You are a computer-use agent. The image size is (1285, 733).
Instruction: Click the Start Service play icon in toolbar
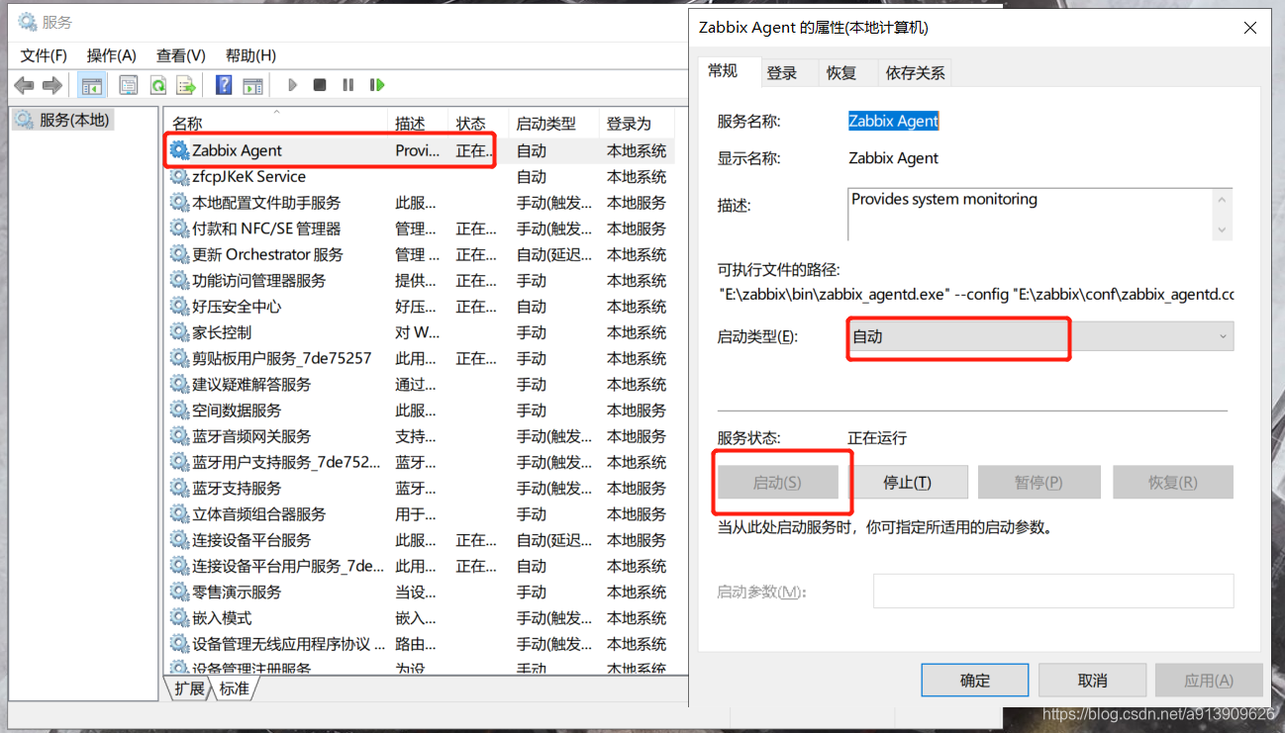click(292, 86)
